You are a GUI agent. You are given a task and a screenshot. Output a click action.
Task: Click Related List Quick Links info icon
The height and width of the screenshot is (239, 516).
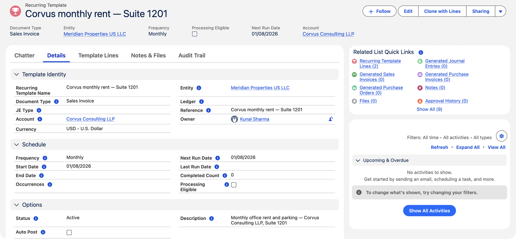(421, 53)
